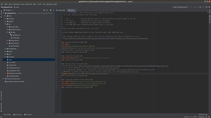Click Add Configuration button
The width and height of the screenshot is (211, 118).
pyautogui.click(x=181, y=7)
